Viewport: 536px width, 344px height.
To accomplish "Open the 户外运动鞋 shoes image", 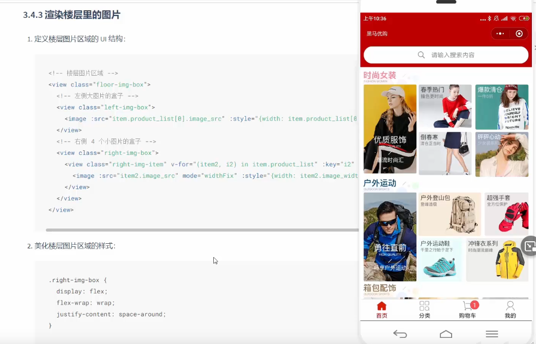I will click(x=441, y=260).
